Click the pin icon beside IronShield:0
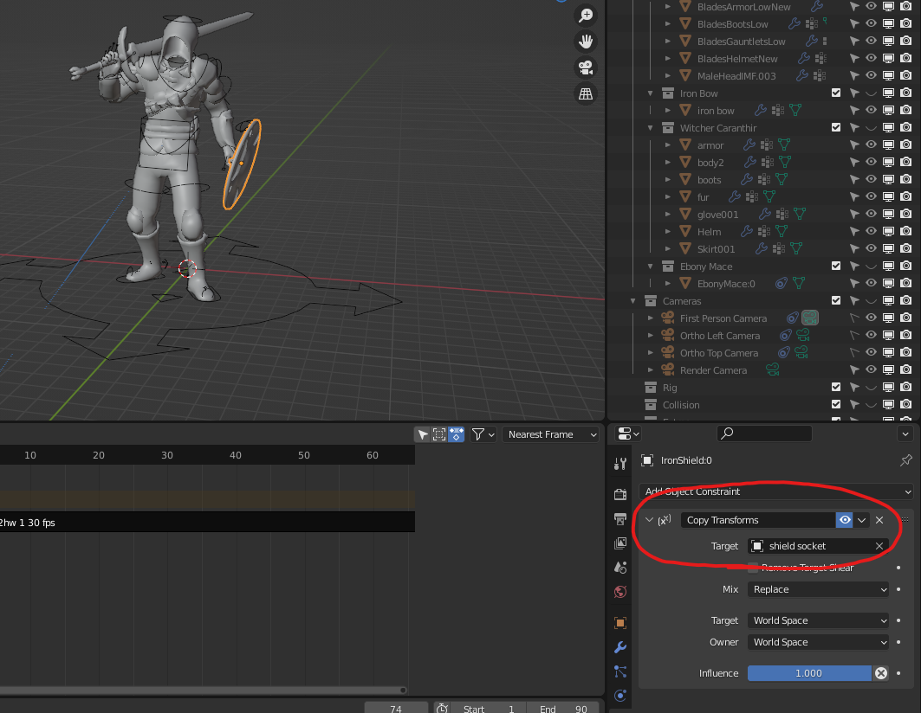The image size is (921, 713). click(905, 460)
